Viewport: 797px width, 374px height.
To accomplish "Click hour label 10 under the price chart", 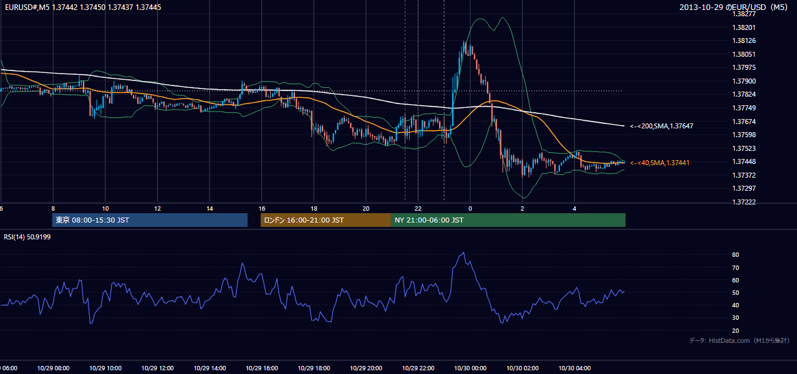I will pyautogui.click(x=105, y=208).
